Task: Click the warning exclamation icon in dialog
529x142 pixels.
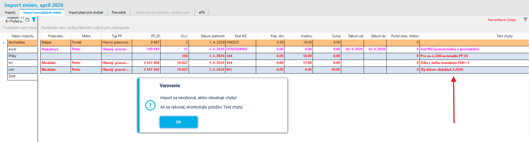Action: tap(150, 105)
